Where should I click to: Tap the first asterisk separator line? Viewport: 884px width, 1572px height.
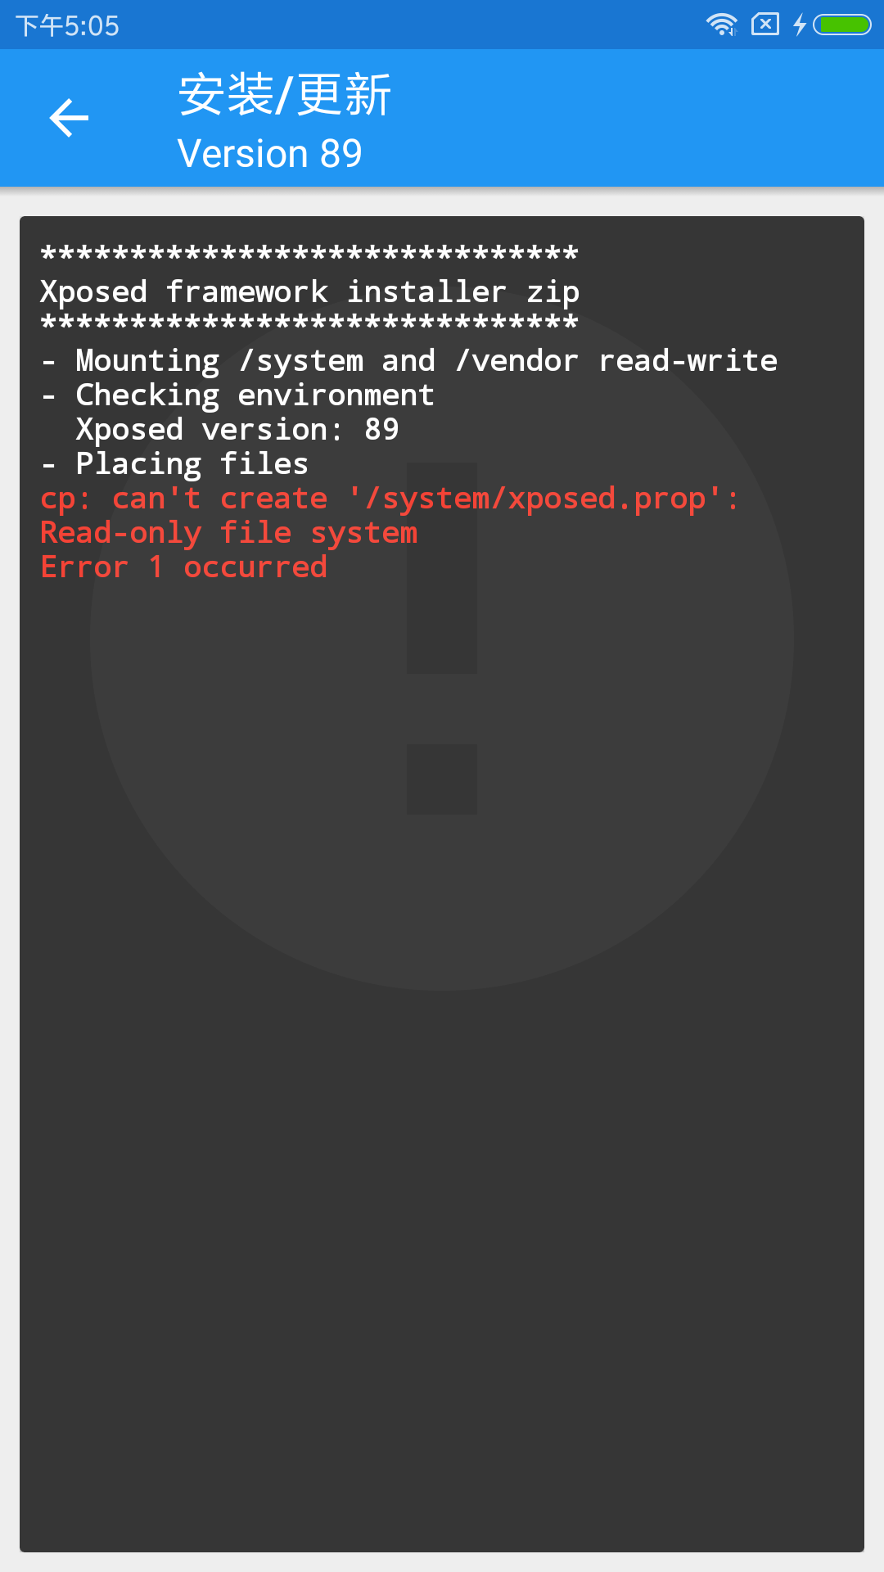309,255
